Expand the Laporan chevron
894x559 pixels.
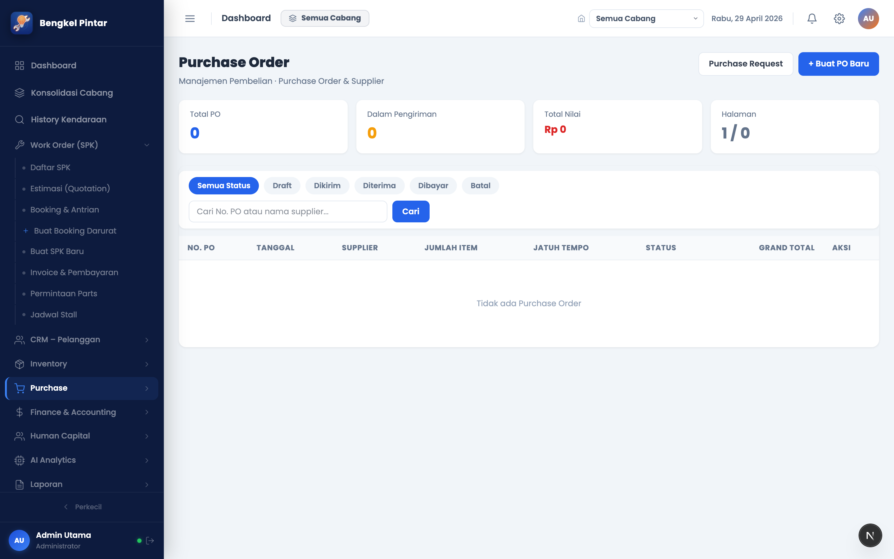147,485
